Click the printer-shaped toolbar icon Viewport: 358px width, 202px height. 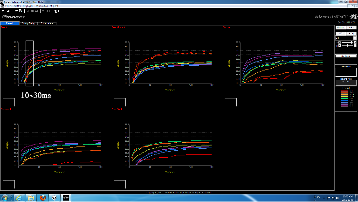[x=36, y=11]
